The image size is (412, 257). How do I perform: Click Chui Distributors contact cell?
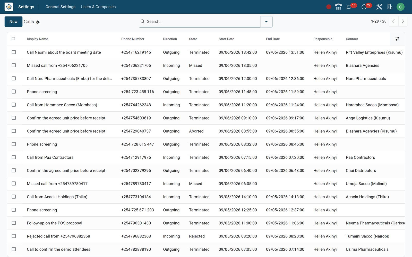(361, 170)
